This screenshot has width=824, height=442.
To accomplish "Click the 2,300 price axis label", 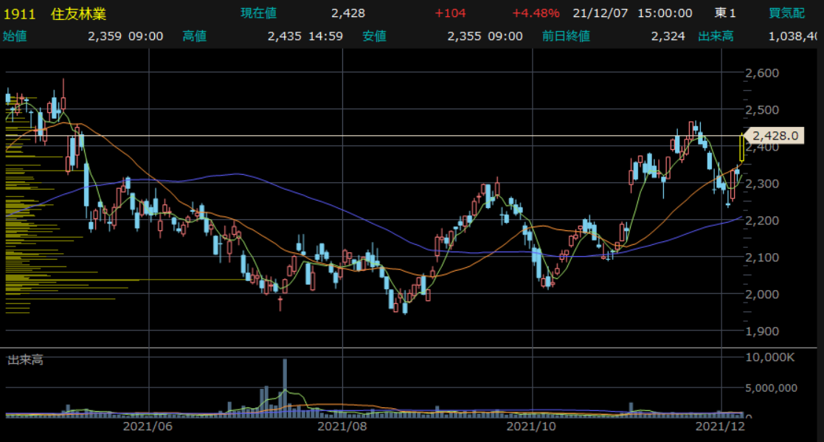I will point(762,184).
